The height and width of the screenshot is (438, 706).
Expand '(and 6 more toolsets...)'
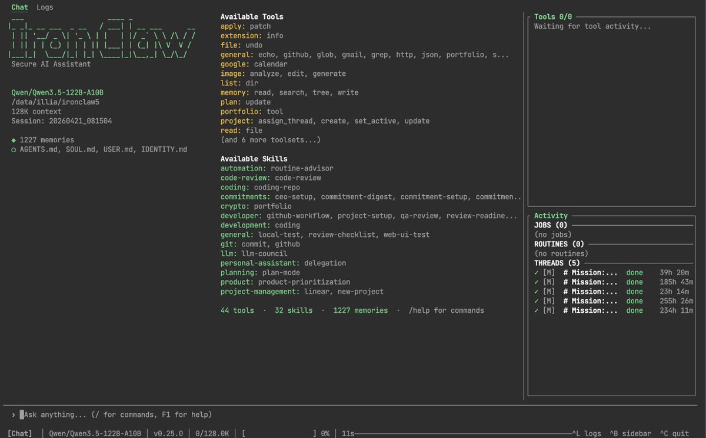271,140
